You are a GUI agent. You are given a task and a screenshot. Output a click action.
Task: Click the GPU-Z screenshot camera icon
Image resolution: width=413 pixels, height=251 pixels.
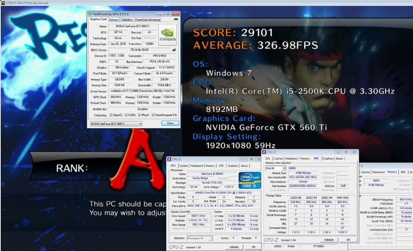click(x=176, y=19)
